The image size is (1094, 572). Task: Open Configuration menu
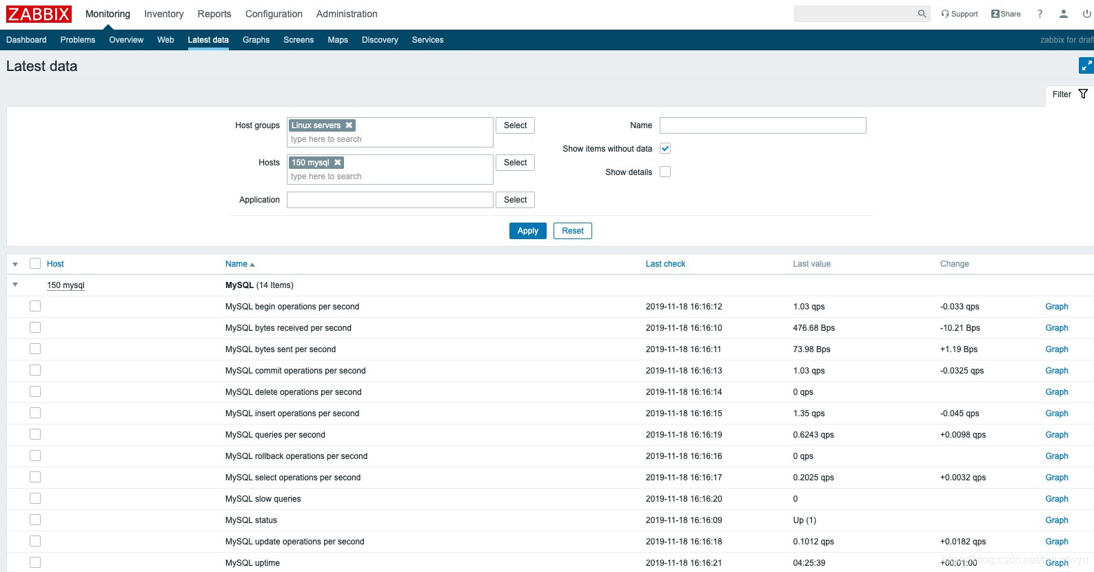pos(274,14)
